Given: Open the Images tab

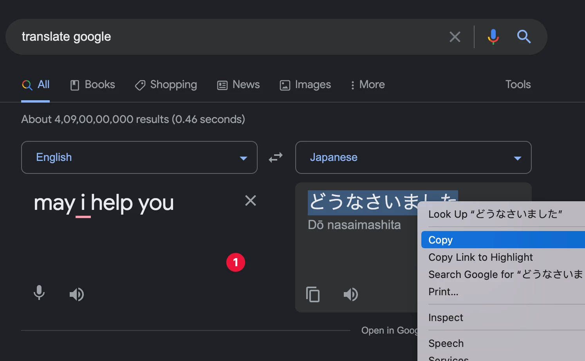Looking at the screenshot, I should click(305, 85).
